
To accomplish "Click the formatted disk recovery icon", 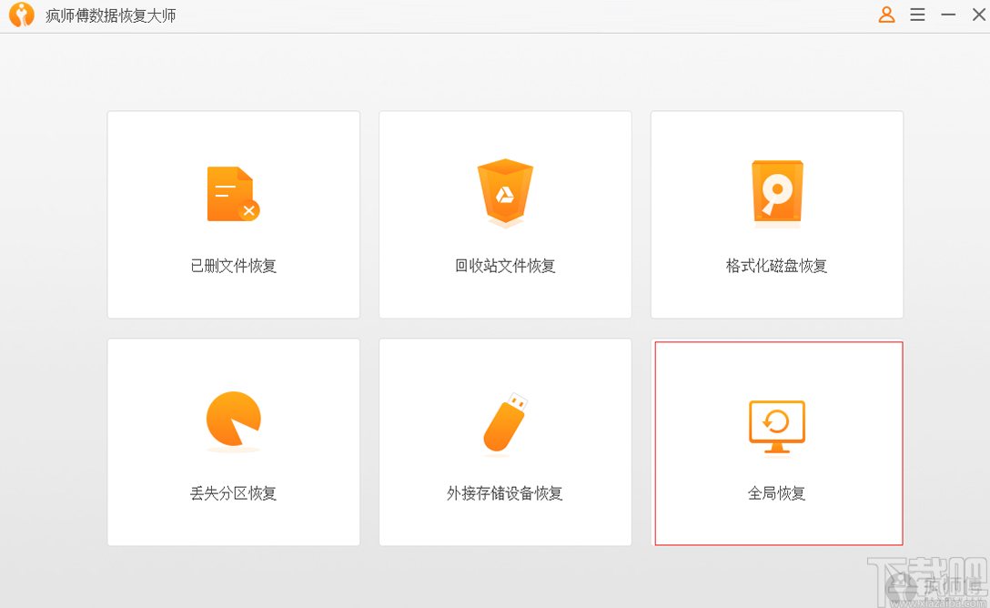I will point(777,193).
